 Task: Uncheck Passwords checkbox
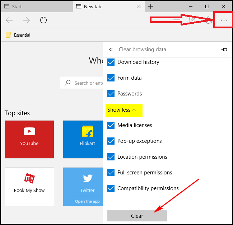click(x=111, y=94)
